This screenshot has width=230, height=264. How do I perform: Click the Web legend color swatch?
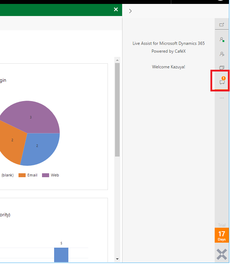46,175
